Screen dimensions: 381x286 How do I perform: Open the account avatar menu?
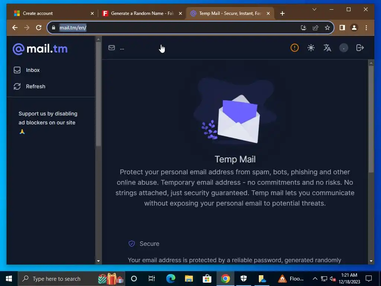(x=343, y=48)
